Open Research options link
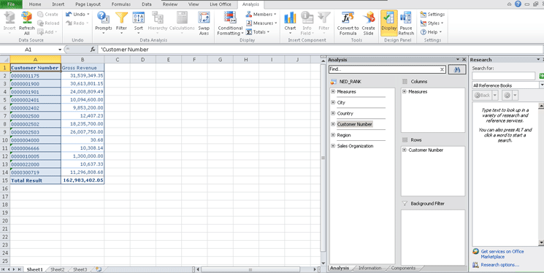The height and width of the screenshot is (273, 544). coord(500,265)
